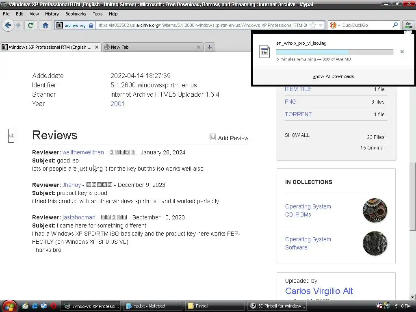The height and width of the screenshot is (312, 416).
Task: Reload the current page
Action: (31, 25)
